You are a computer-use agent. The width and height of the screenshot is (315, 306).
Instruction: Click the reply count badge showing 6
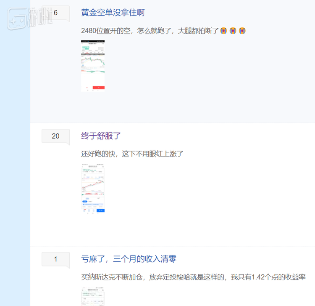(x=55, y=13)
